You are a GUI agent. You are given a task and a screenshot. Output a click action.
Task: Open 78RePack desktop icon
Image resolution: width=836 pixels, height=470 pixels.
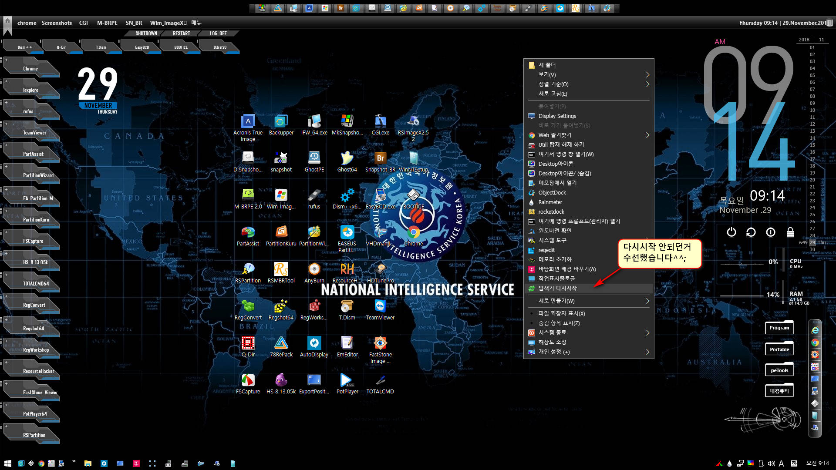pos(281,347)
